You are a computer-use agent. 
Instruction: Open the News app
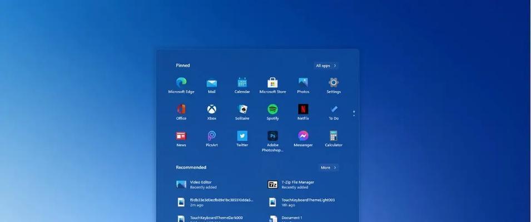click(181, 139)
